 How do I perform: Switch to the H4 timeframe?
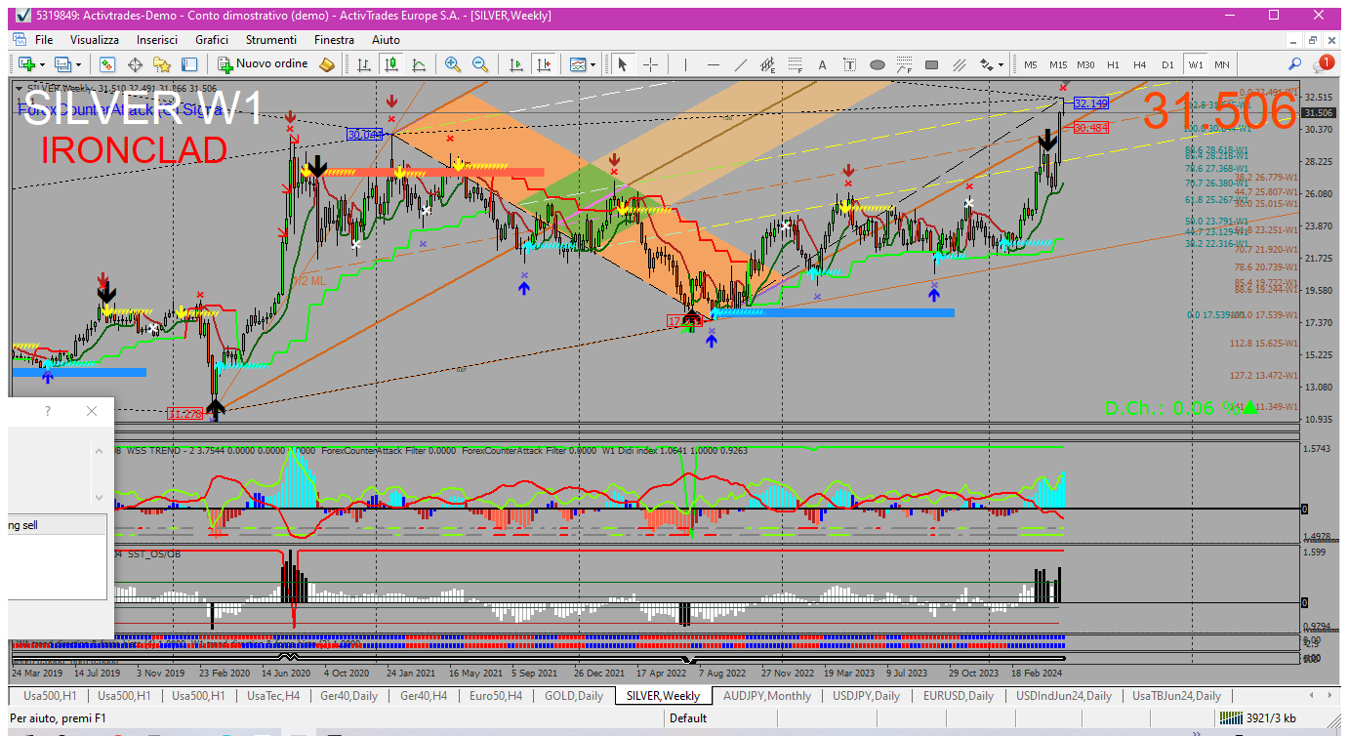[x=1140, y=64]
